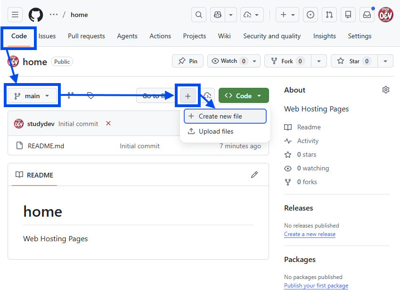Open the green Code dropdown
Screen dimensions: 400x296
[x=244, y=96]
